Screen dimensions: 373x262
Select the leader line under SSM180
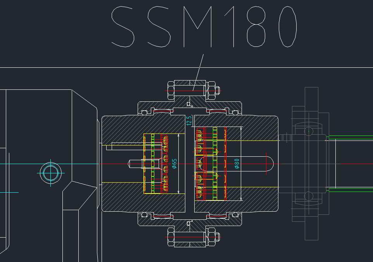tap(198, 72)
